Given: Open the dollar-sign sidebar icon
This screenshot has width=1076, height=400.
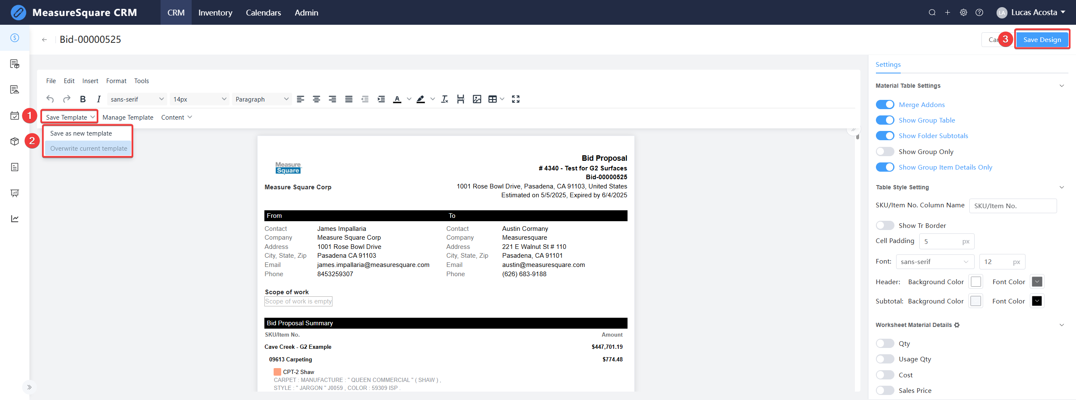Looking at the screenshot, I should tap(15, 38).
